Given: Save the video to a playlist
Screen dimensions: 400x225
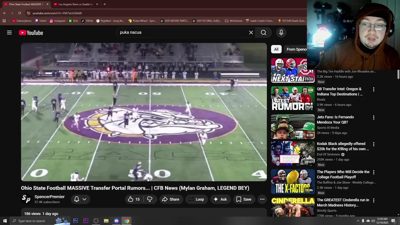Looking at the screenshot, I should pyautogui.click(x=244, y=199).
